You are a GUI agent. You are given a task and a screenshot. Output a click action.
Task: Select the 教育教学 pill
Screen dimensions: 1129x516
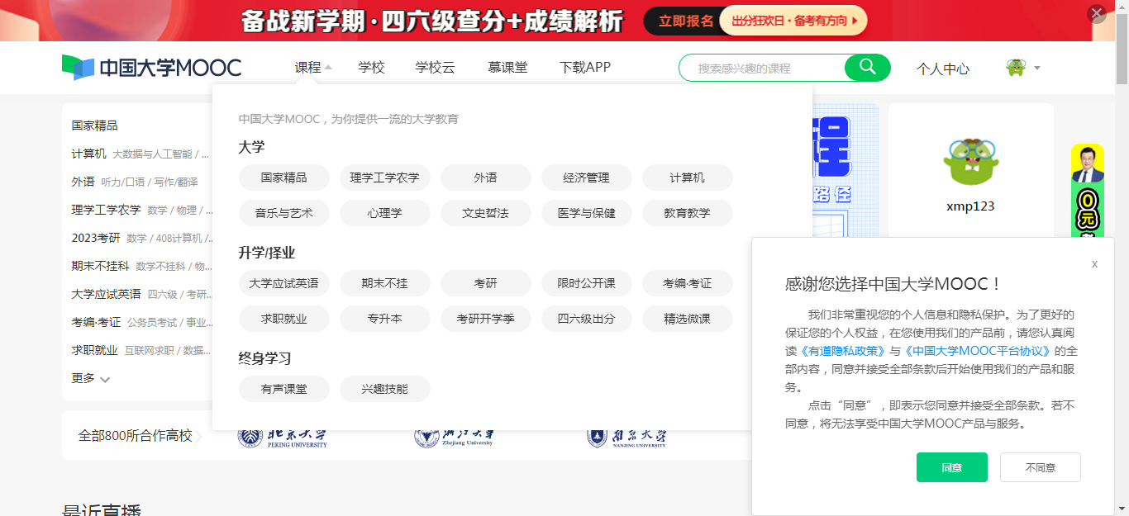pos(688,213)
